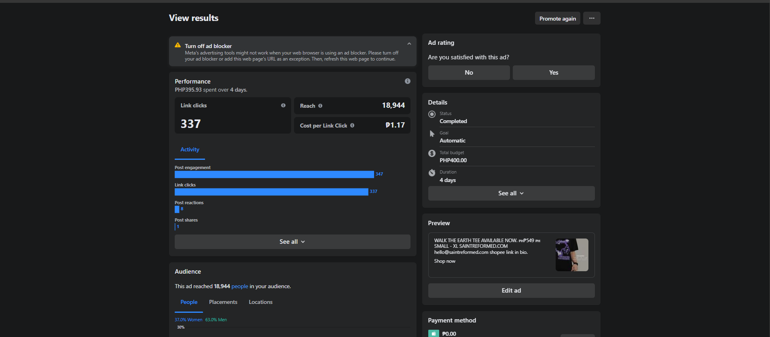Image resolution: width=770 pixels, height=337 pixels.
Task: Click Promote again button
Action: coord(558,18)
